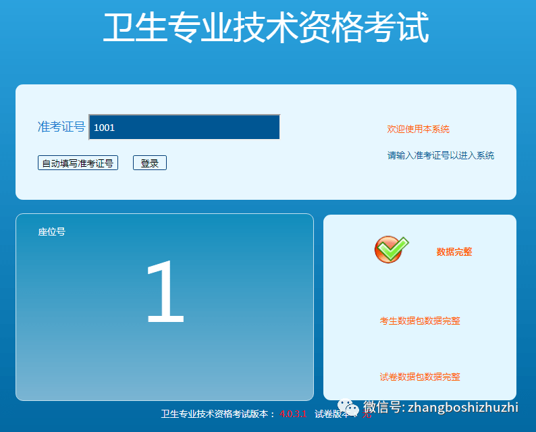536x432 pixels.
Task: Click the large seat number 1
Action: pos(165,293)
